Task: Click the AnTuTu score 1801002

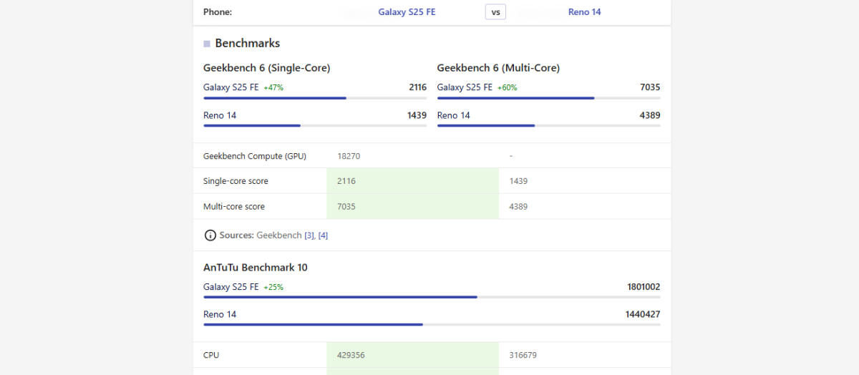Action: [644, 287]
